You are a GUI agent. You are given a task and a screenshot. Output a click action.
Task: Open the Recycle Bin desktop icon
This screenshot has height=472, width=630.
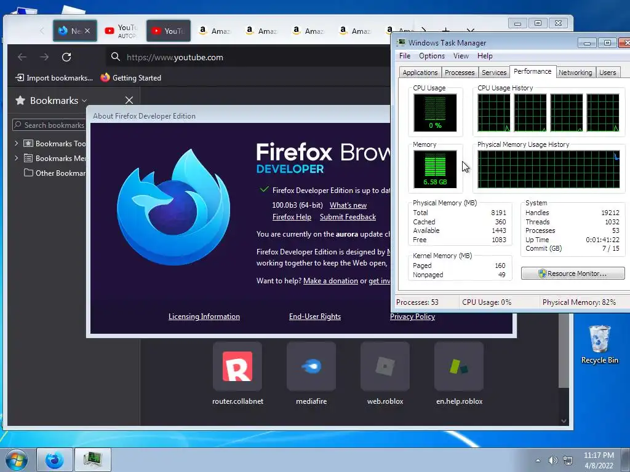click(599, 345)
